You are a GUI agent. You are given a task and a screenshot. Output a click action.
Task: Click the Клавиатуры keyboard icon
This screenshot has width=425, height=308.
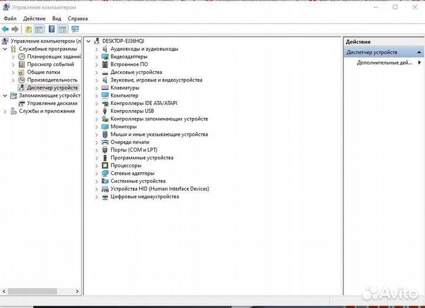pyautogui.click(x=105, y=88)
